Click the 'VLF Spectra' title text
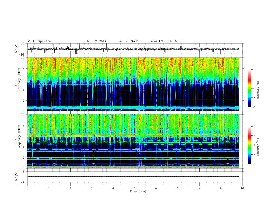The width and height of the screenshot is (273, 211). coord(39,41)
